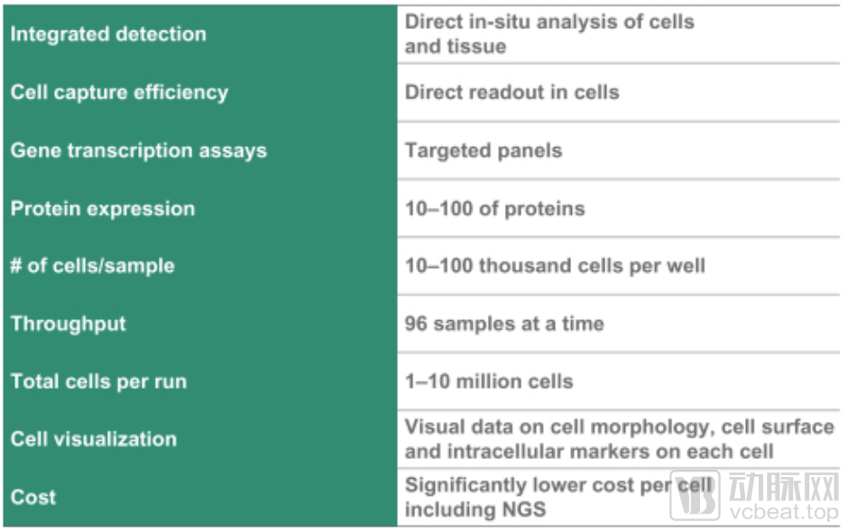
Task: Click the 'Protein expression' row label
Action: tap(103, 208)
